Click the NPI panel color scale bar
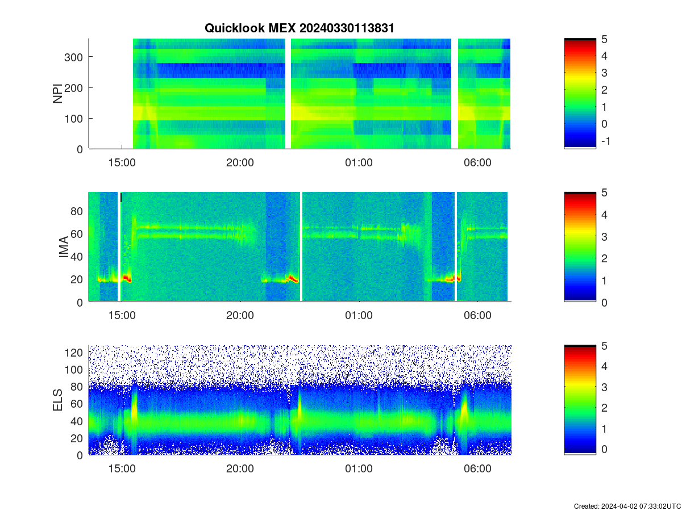This screenshot has height=511, width=682. pos(580,94)
